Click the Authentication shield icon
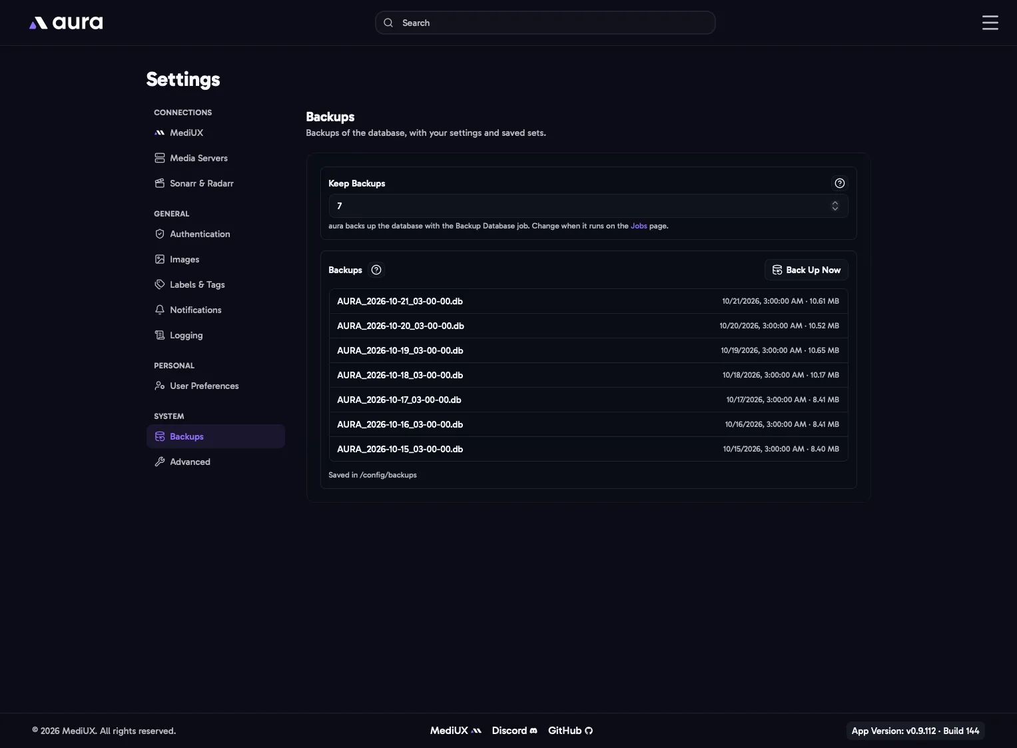 point(160,234)
